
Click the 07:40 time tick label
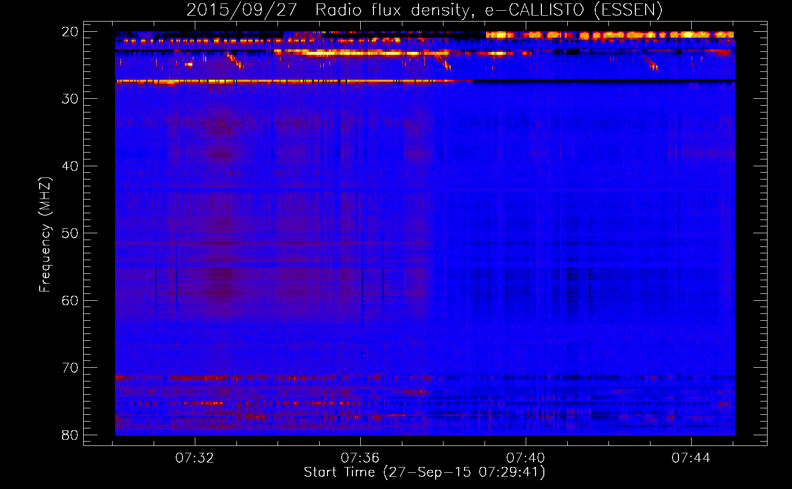coord(526,458)
